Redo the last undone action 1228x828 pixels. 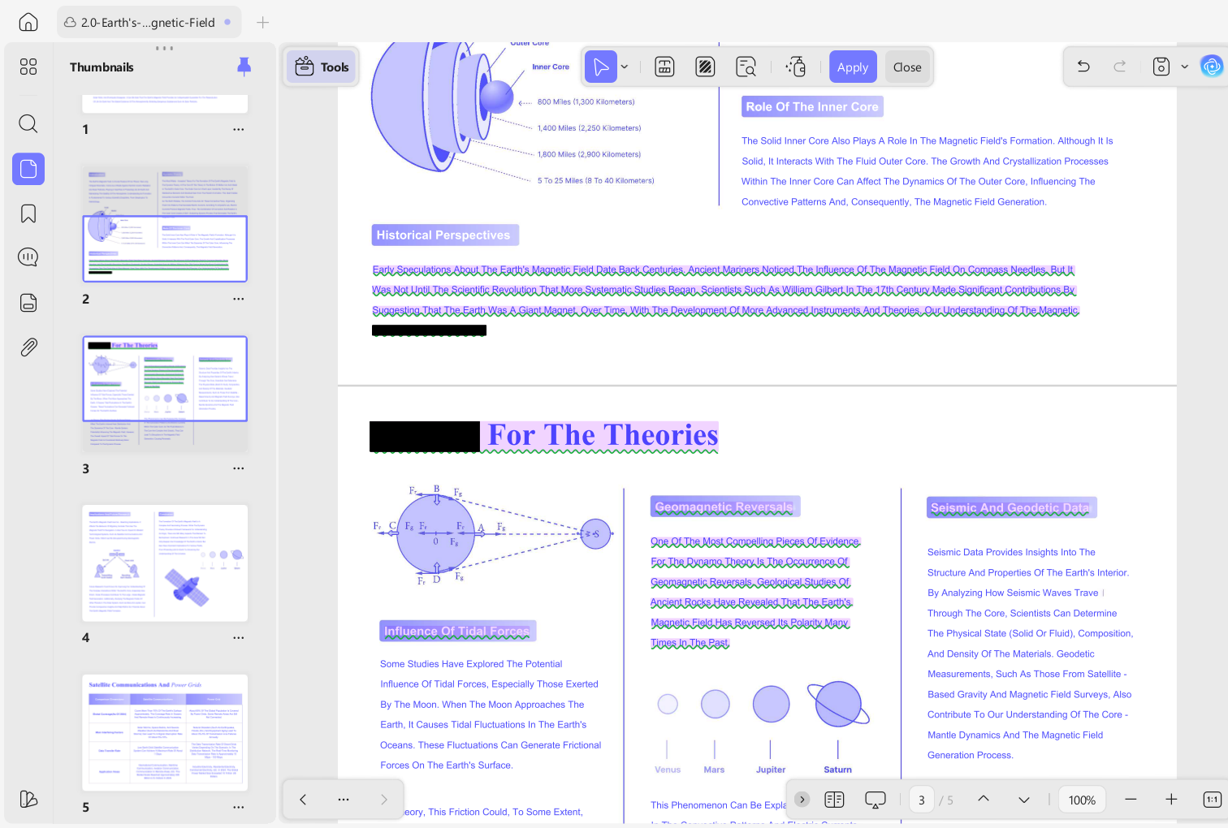[1120, 67]
